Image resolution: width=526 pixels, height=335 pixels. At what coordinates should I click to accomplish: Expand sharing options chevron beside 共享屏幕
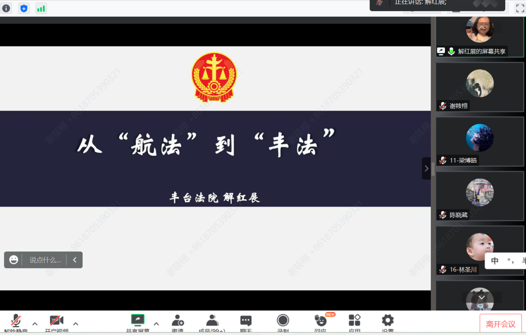coord(157,323)
